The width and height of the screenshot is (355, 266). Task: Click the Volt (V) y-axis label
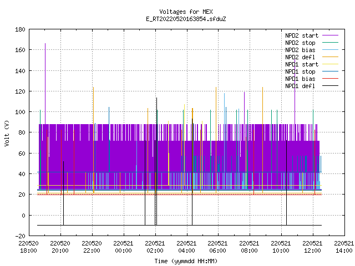pos(7,133)
